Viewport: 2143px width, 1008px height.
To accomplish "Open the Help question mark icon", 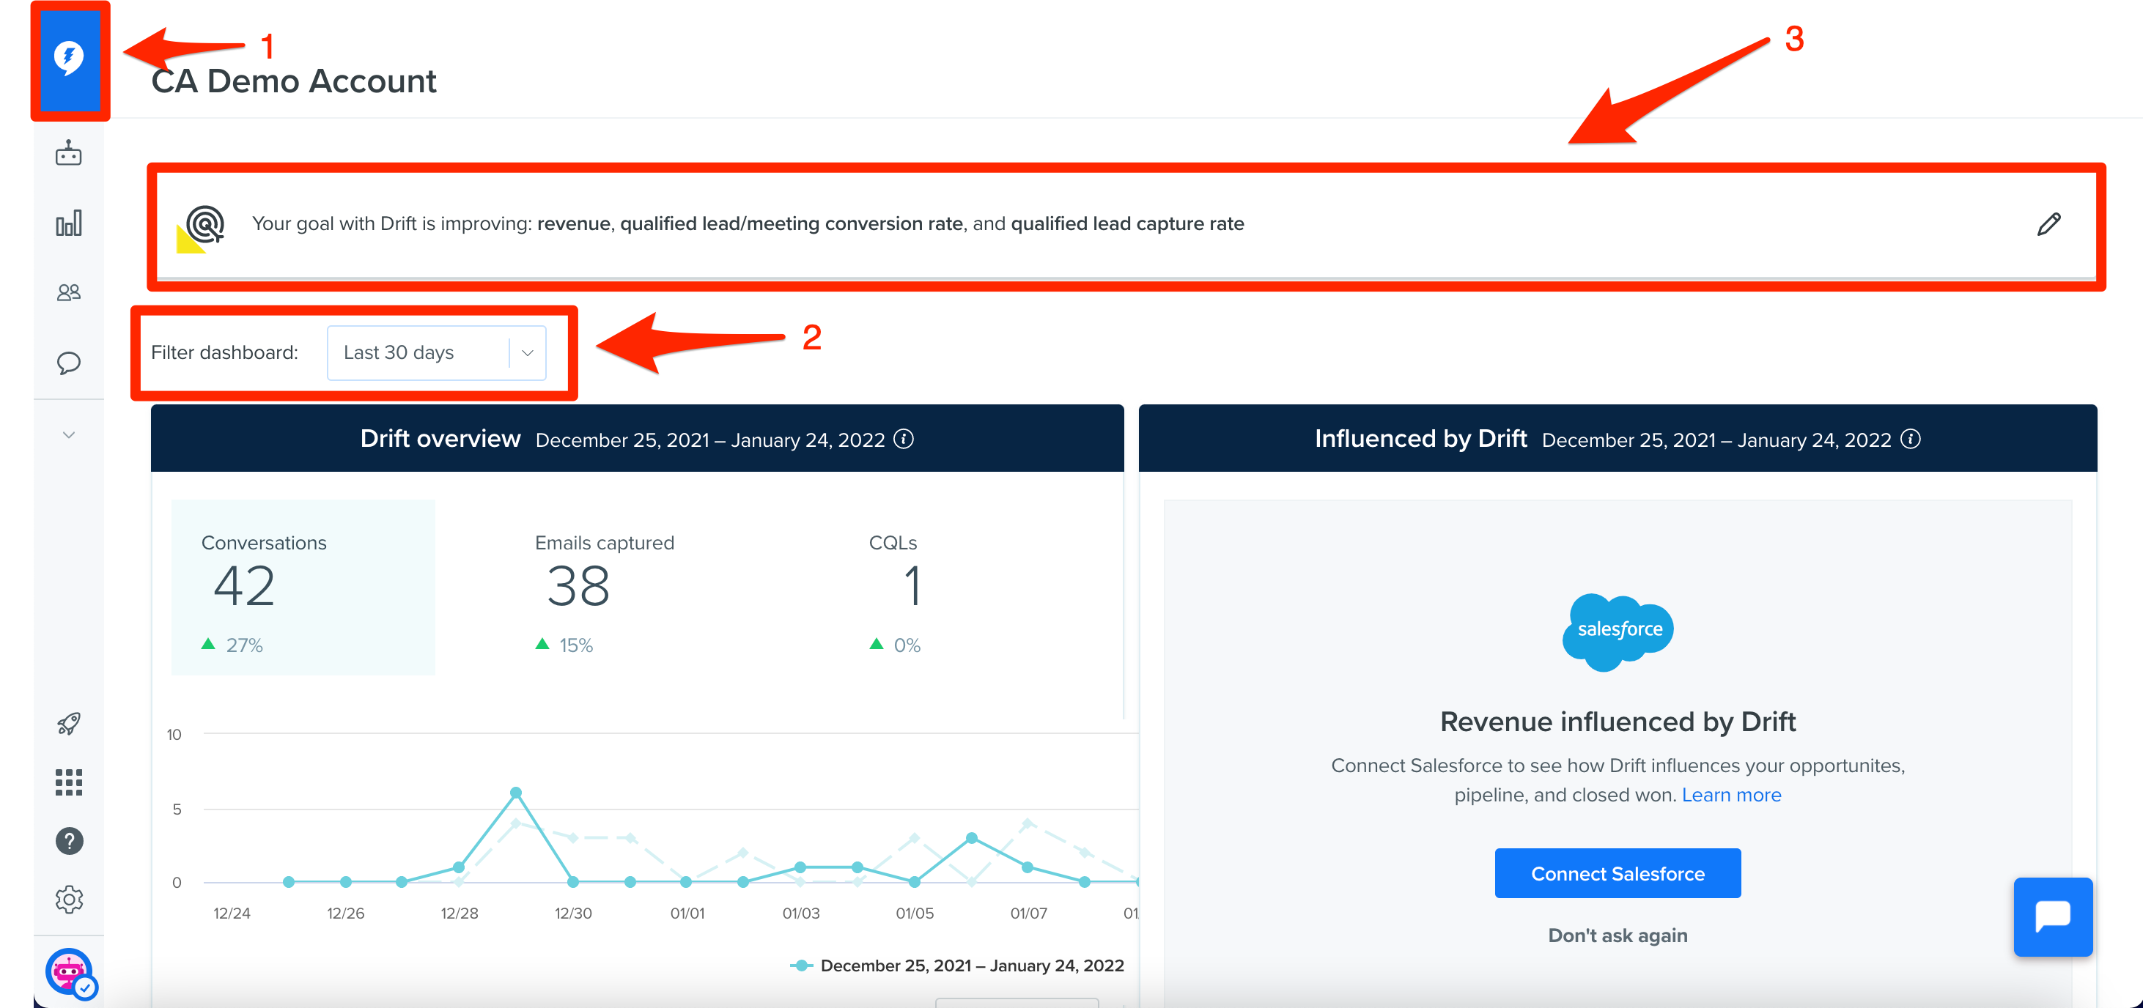I will point(69,841).
